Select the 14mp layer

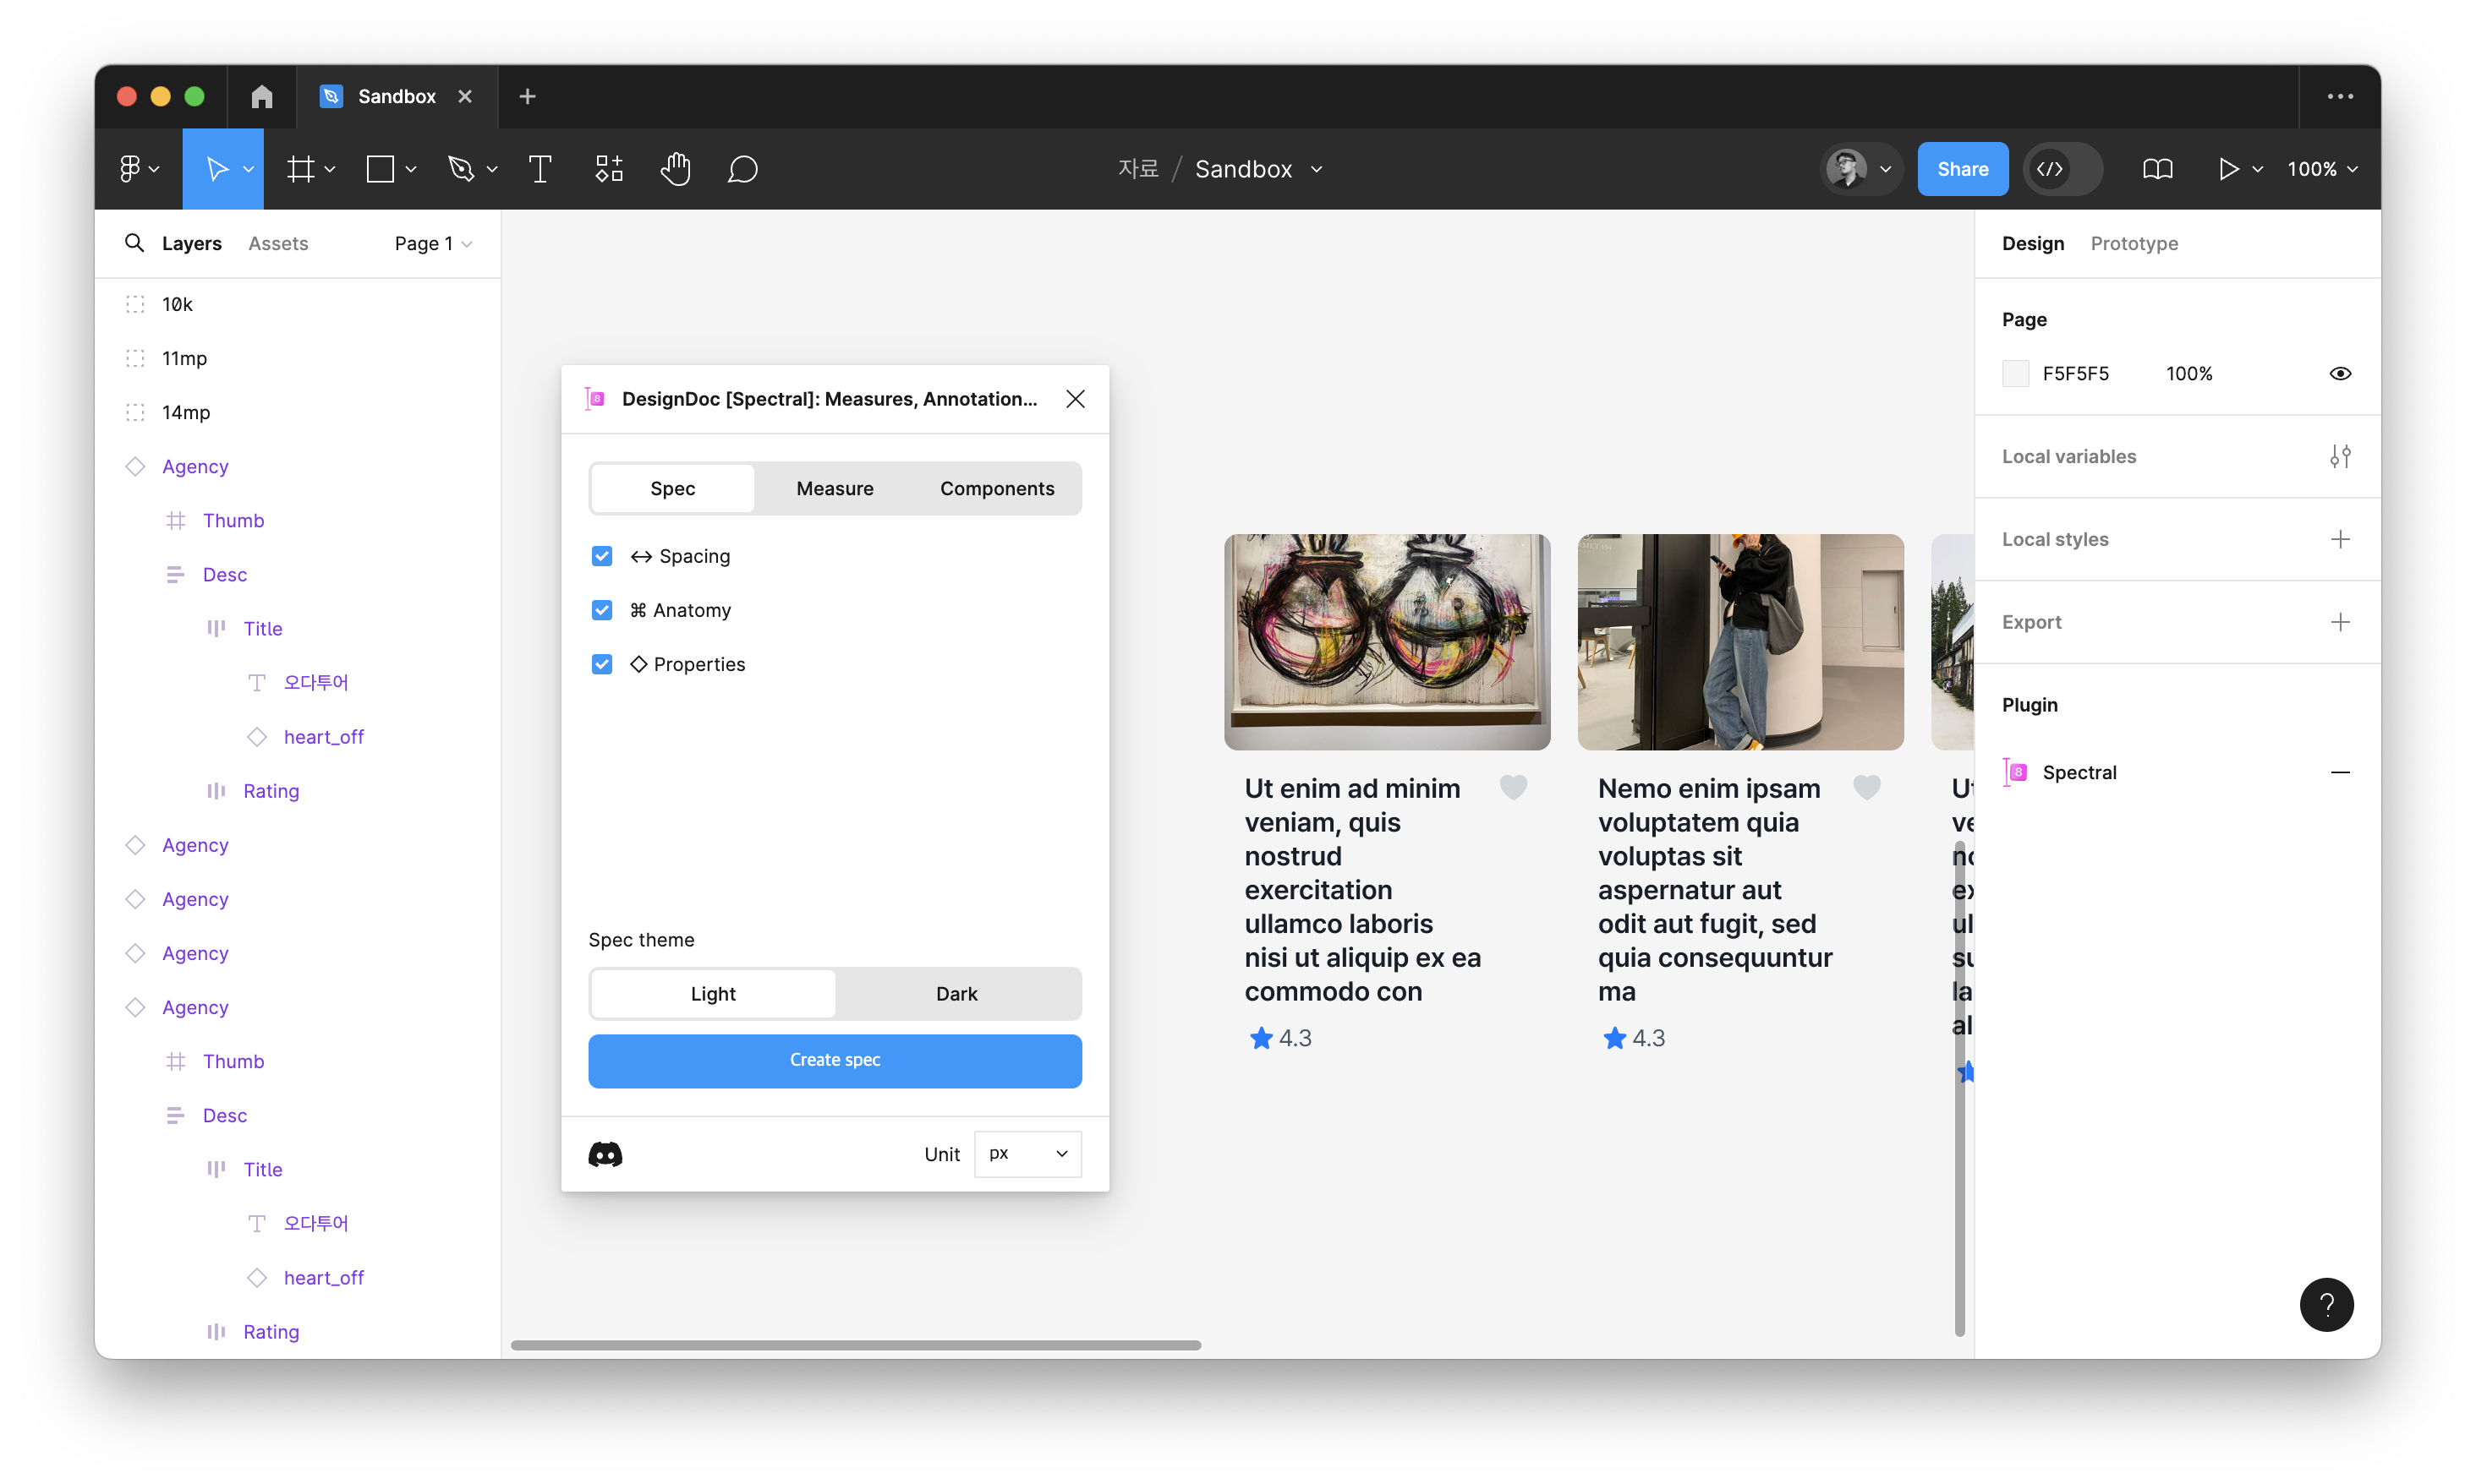(x=186, y=412)
